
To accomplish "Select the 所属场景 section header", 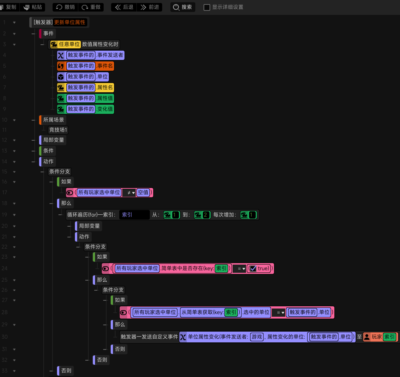I will [x=53, y=120].
